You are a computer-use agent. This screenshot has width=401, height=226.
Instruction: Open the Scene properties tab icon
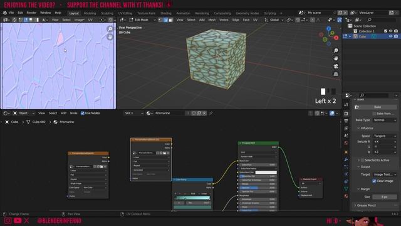point(346,136)
